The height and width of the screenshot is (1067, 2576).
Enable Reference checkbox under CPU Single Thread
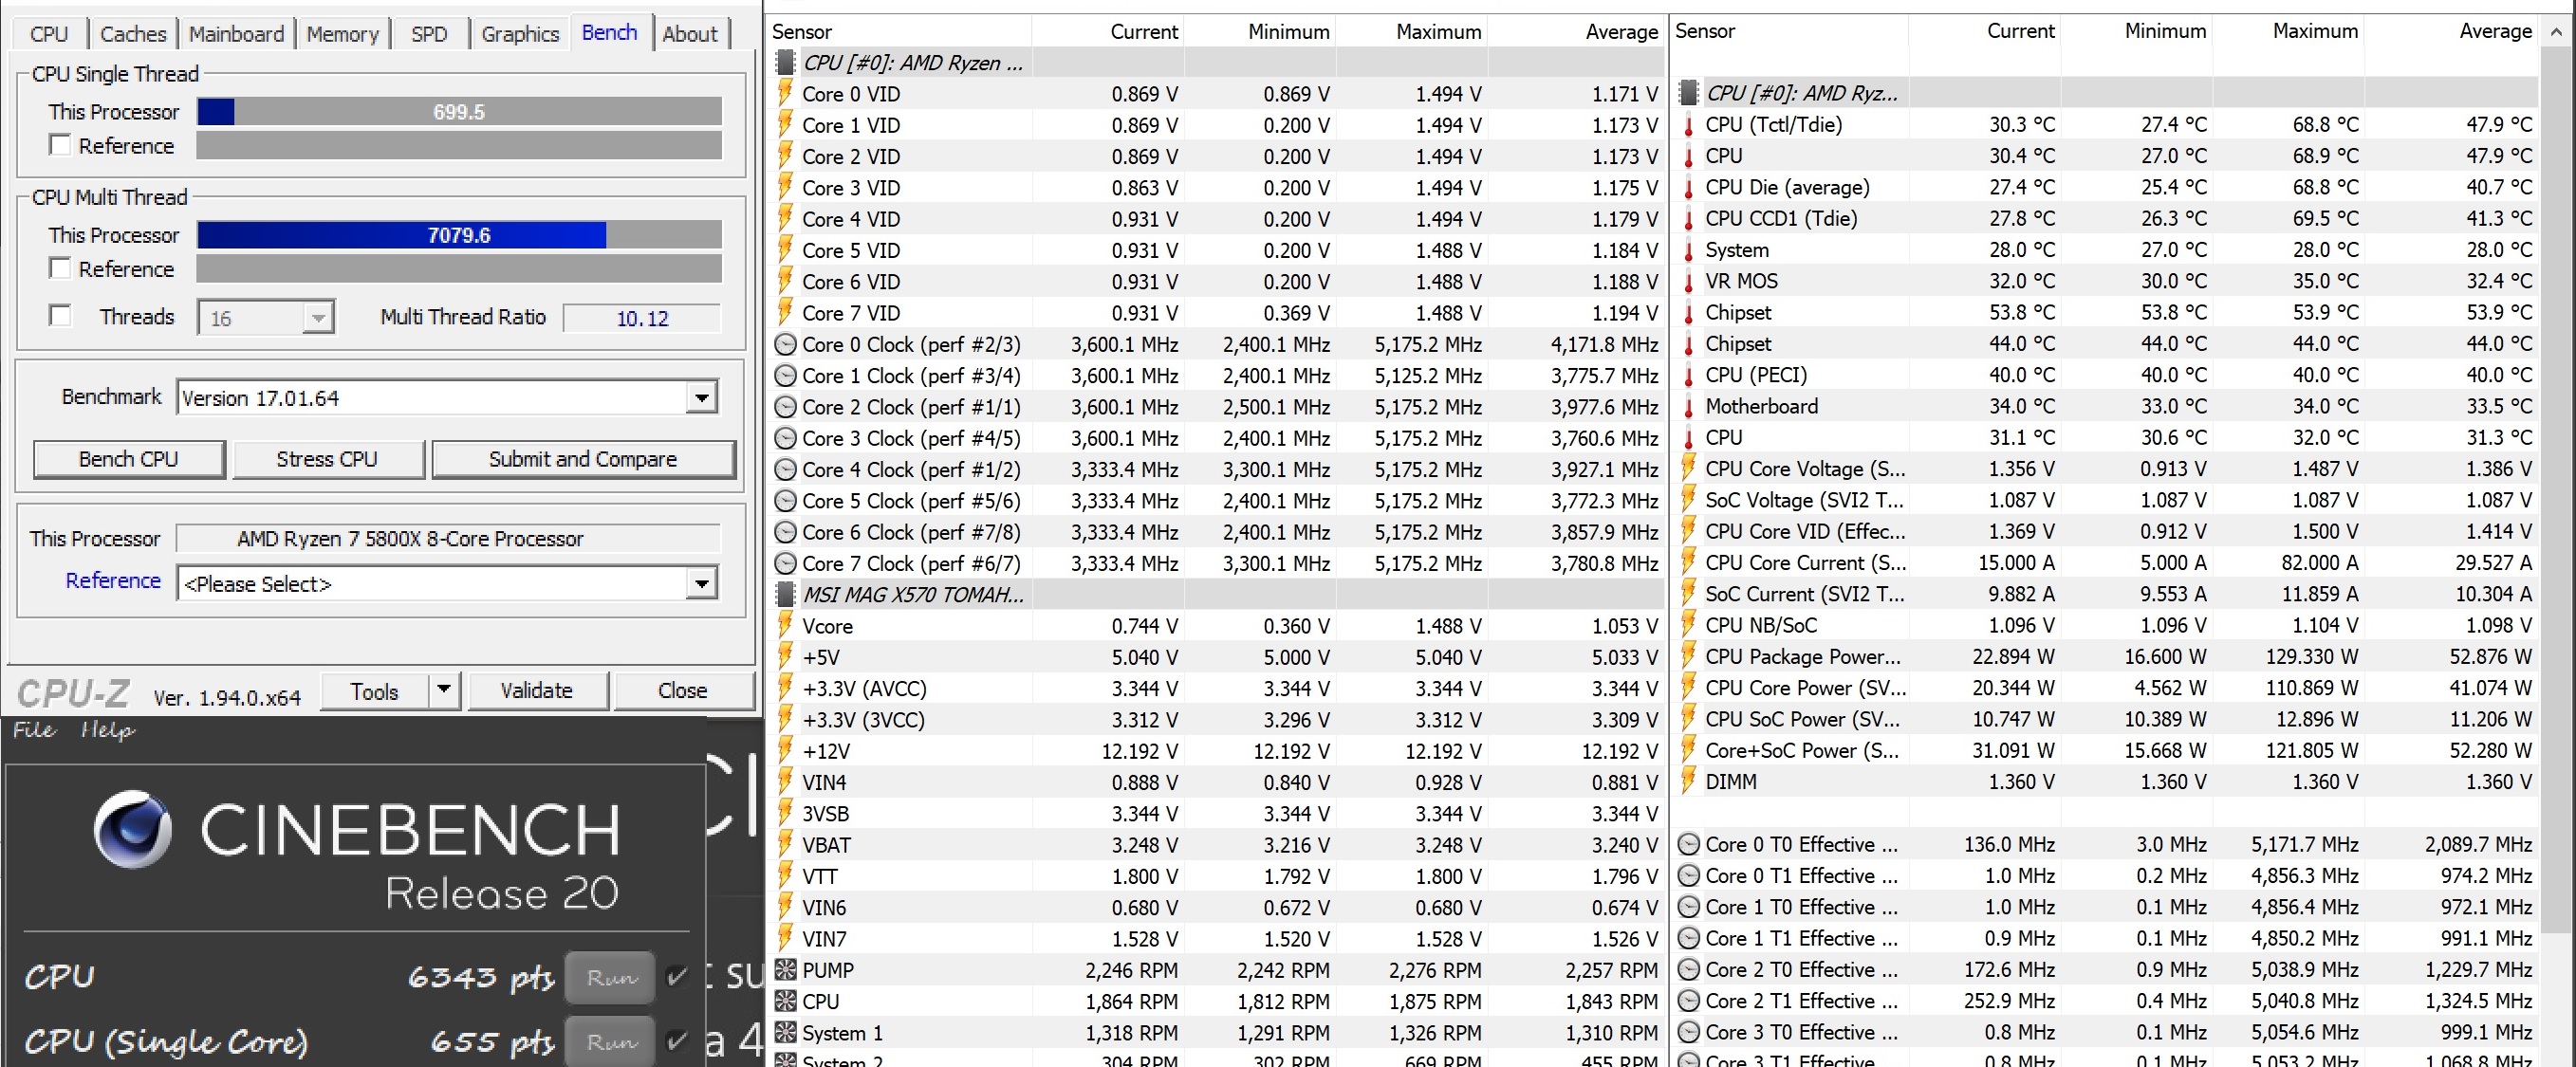(x=60, y=146)
